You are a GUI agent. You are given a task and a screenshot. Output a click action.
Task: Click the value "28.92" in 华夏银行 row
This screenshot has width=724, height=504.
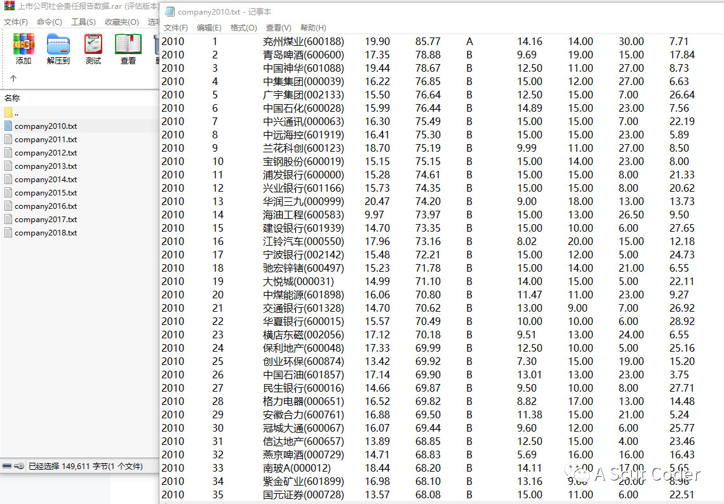click(x=682, y=322)
